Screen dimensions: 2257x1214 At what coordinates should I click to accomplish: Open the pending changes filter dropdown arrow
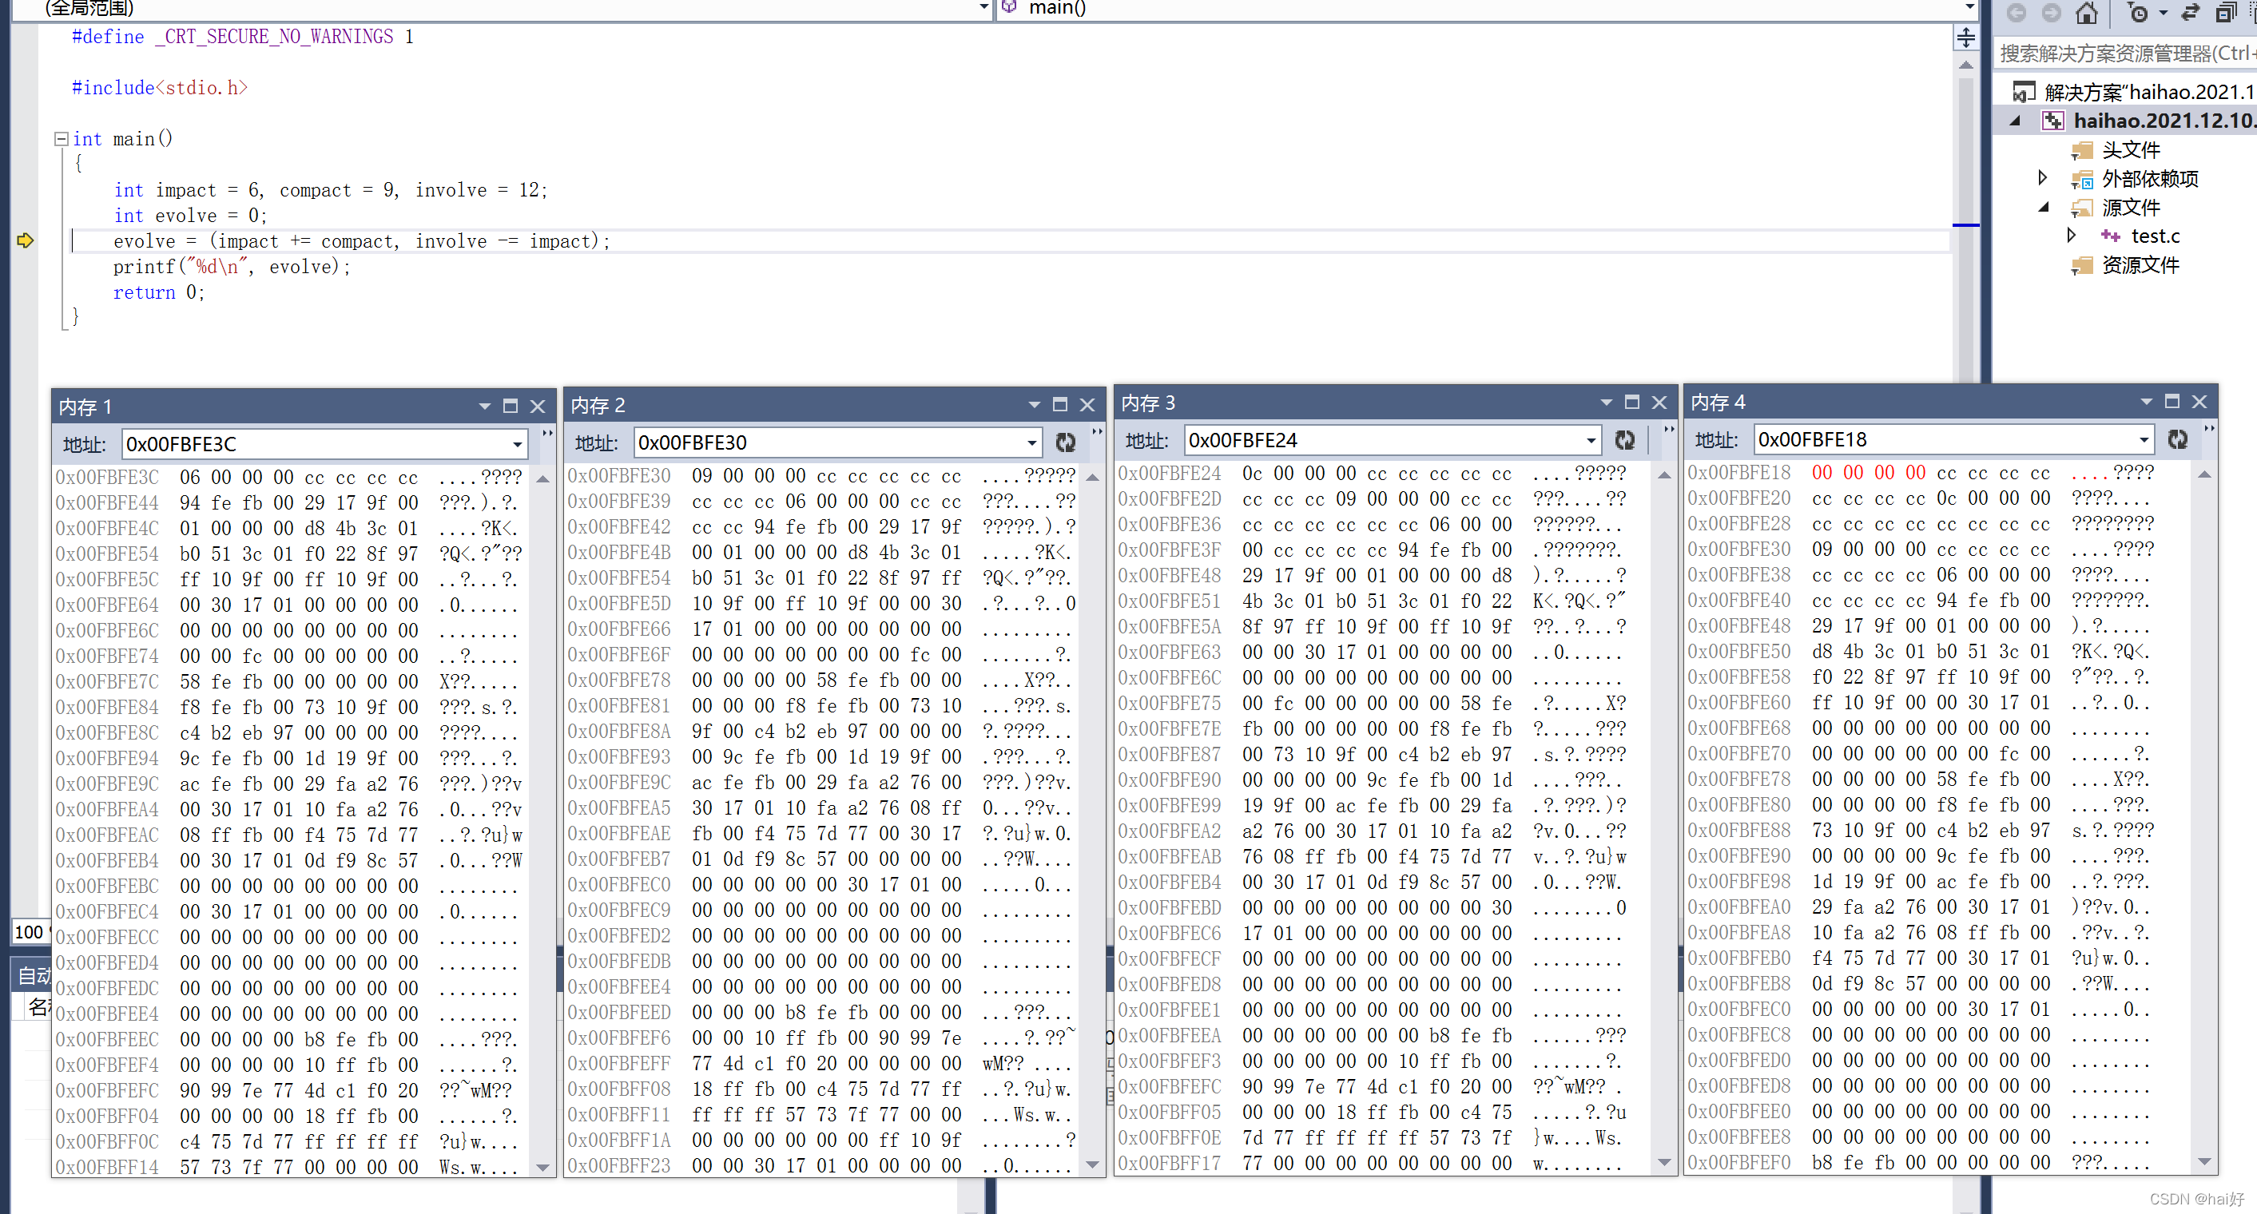[2164, 12]
